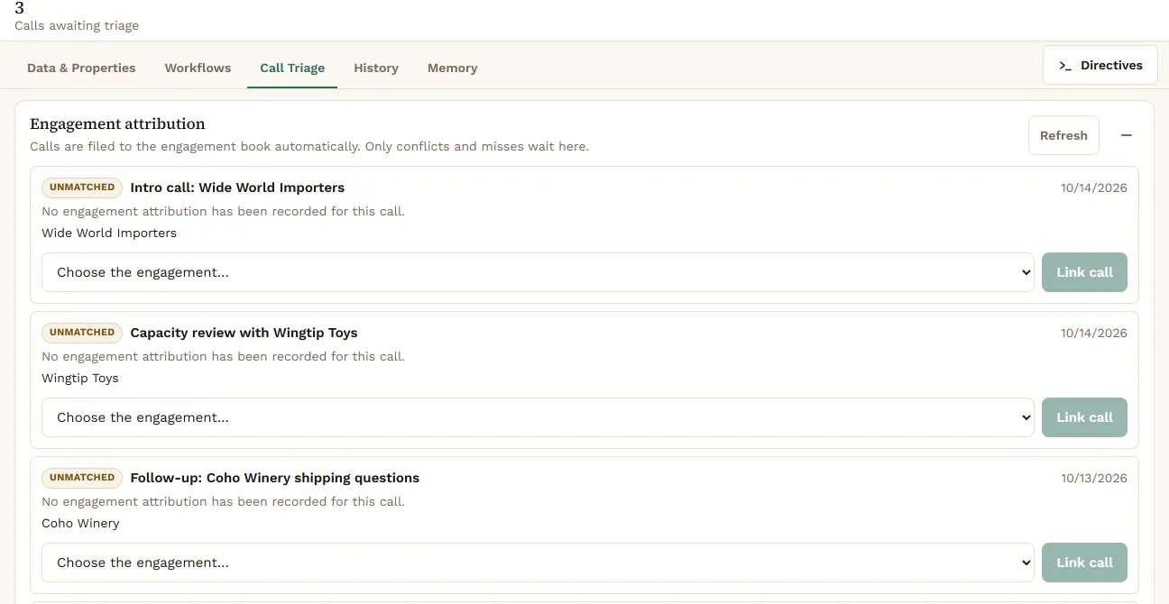Open engagement dropdown for Wingtip Toys call
1169x604 pixels.
click(x=538, y=417)
